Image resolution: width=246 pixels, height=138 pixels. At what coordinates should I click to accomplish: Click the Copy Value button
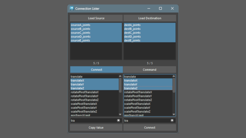(96, 128)
